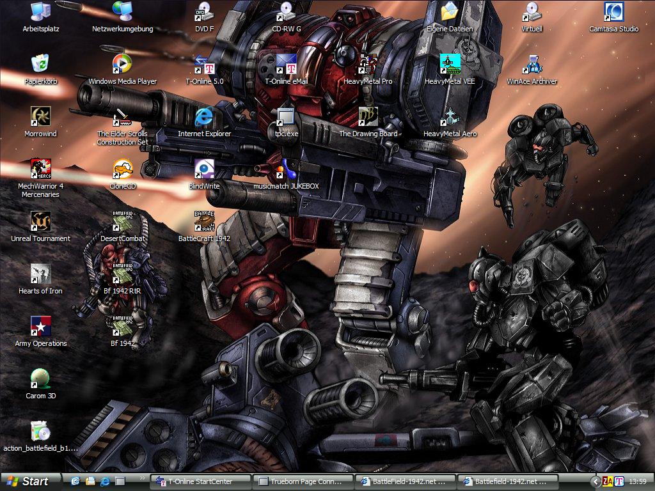Screen dimensions: 655x491
Task: Launch the Camtasia Studio shortcut
Action: (613, 17)
